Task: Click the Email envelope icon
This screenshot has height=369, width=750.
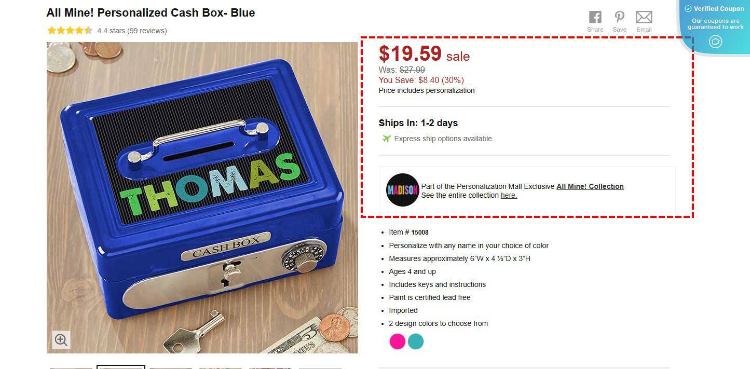Action: click(x=644, y=17)
